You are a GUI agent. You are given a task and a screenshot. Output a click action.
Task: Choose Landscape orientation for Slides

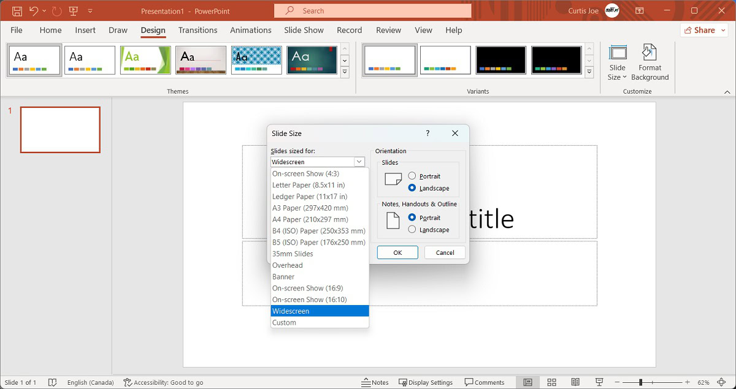click(412, 188)
